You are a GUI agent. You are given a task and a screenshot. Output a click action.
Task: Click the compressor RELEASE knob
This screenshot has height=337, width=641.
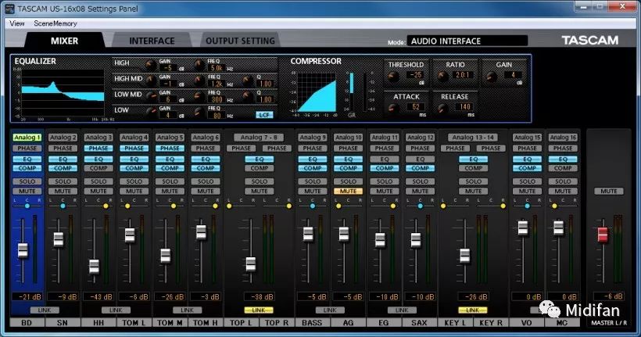(442, 109)
